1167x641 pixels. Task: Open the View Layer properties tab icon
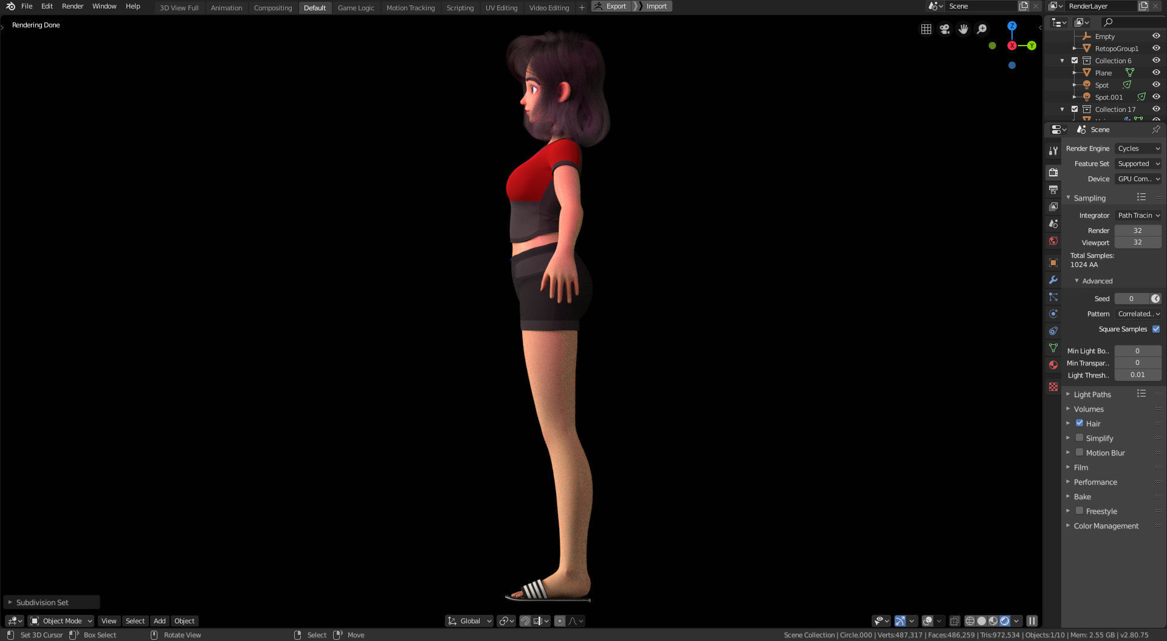[x=1053, y=207]
